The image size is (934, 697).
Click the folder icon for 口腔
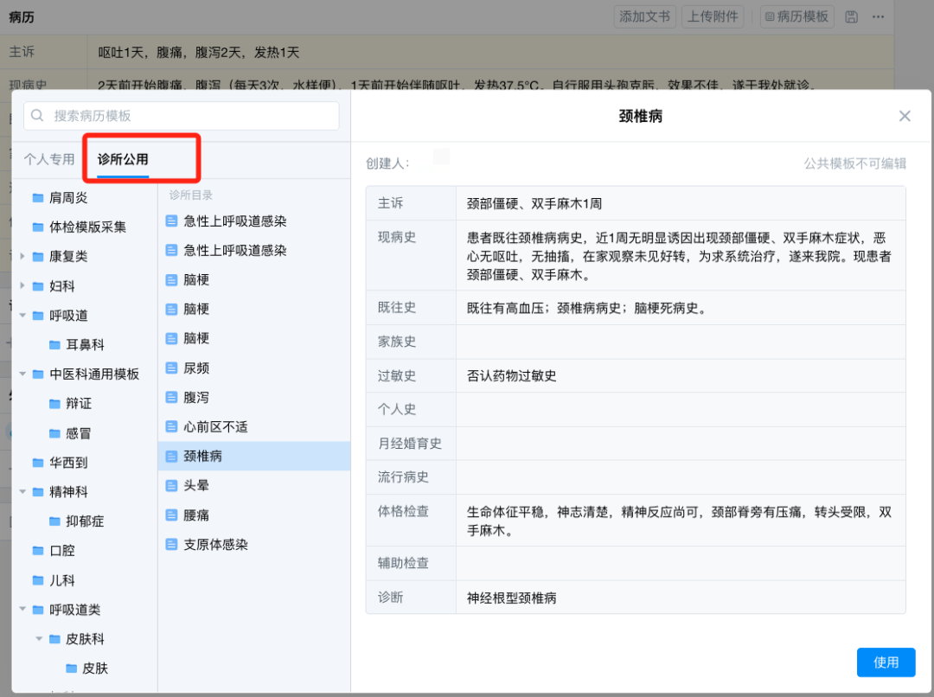click(x=38, y=551)
